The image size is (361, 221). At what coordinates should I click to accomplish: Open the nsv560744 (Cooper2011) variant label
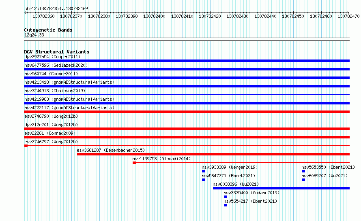pos(51,74)
